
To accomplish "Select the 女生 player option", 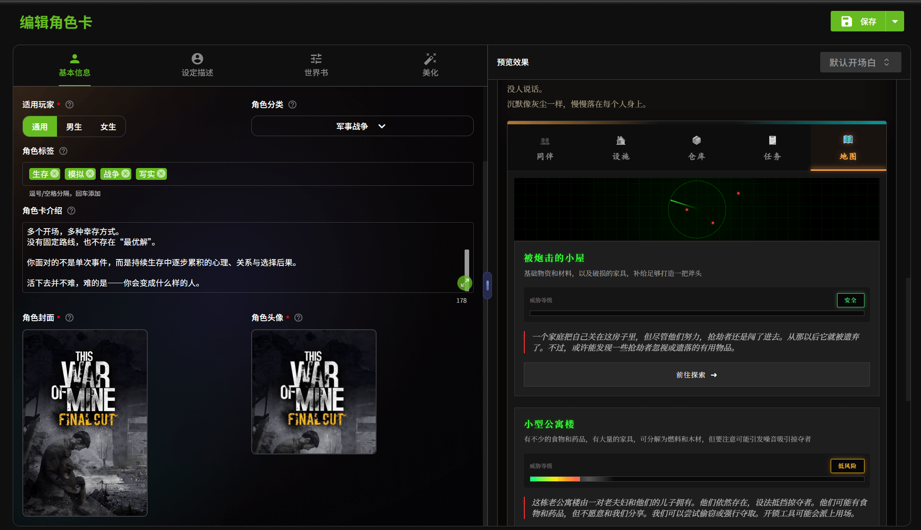I will (x=108, y=127).
